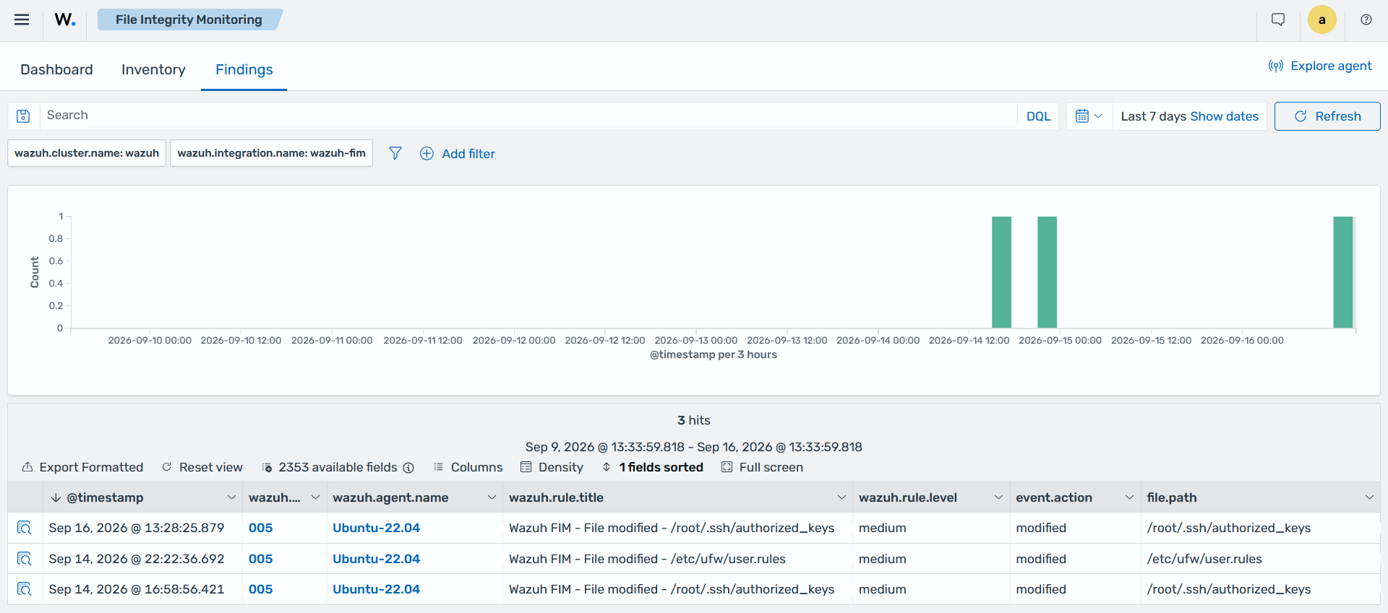Switch to the Dashboard tab
The image size is (1388, 613).
coord(56,69)
